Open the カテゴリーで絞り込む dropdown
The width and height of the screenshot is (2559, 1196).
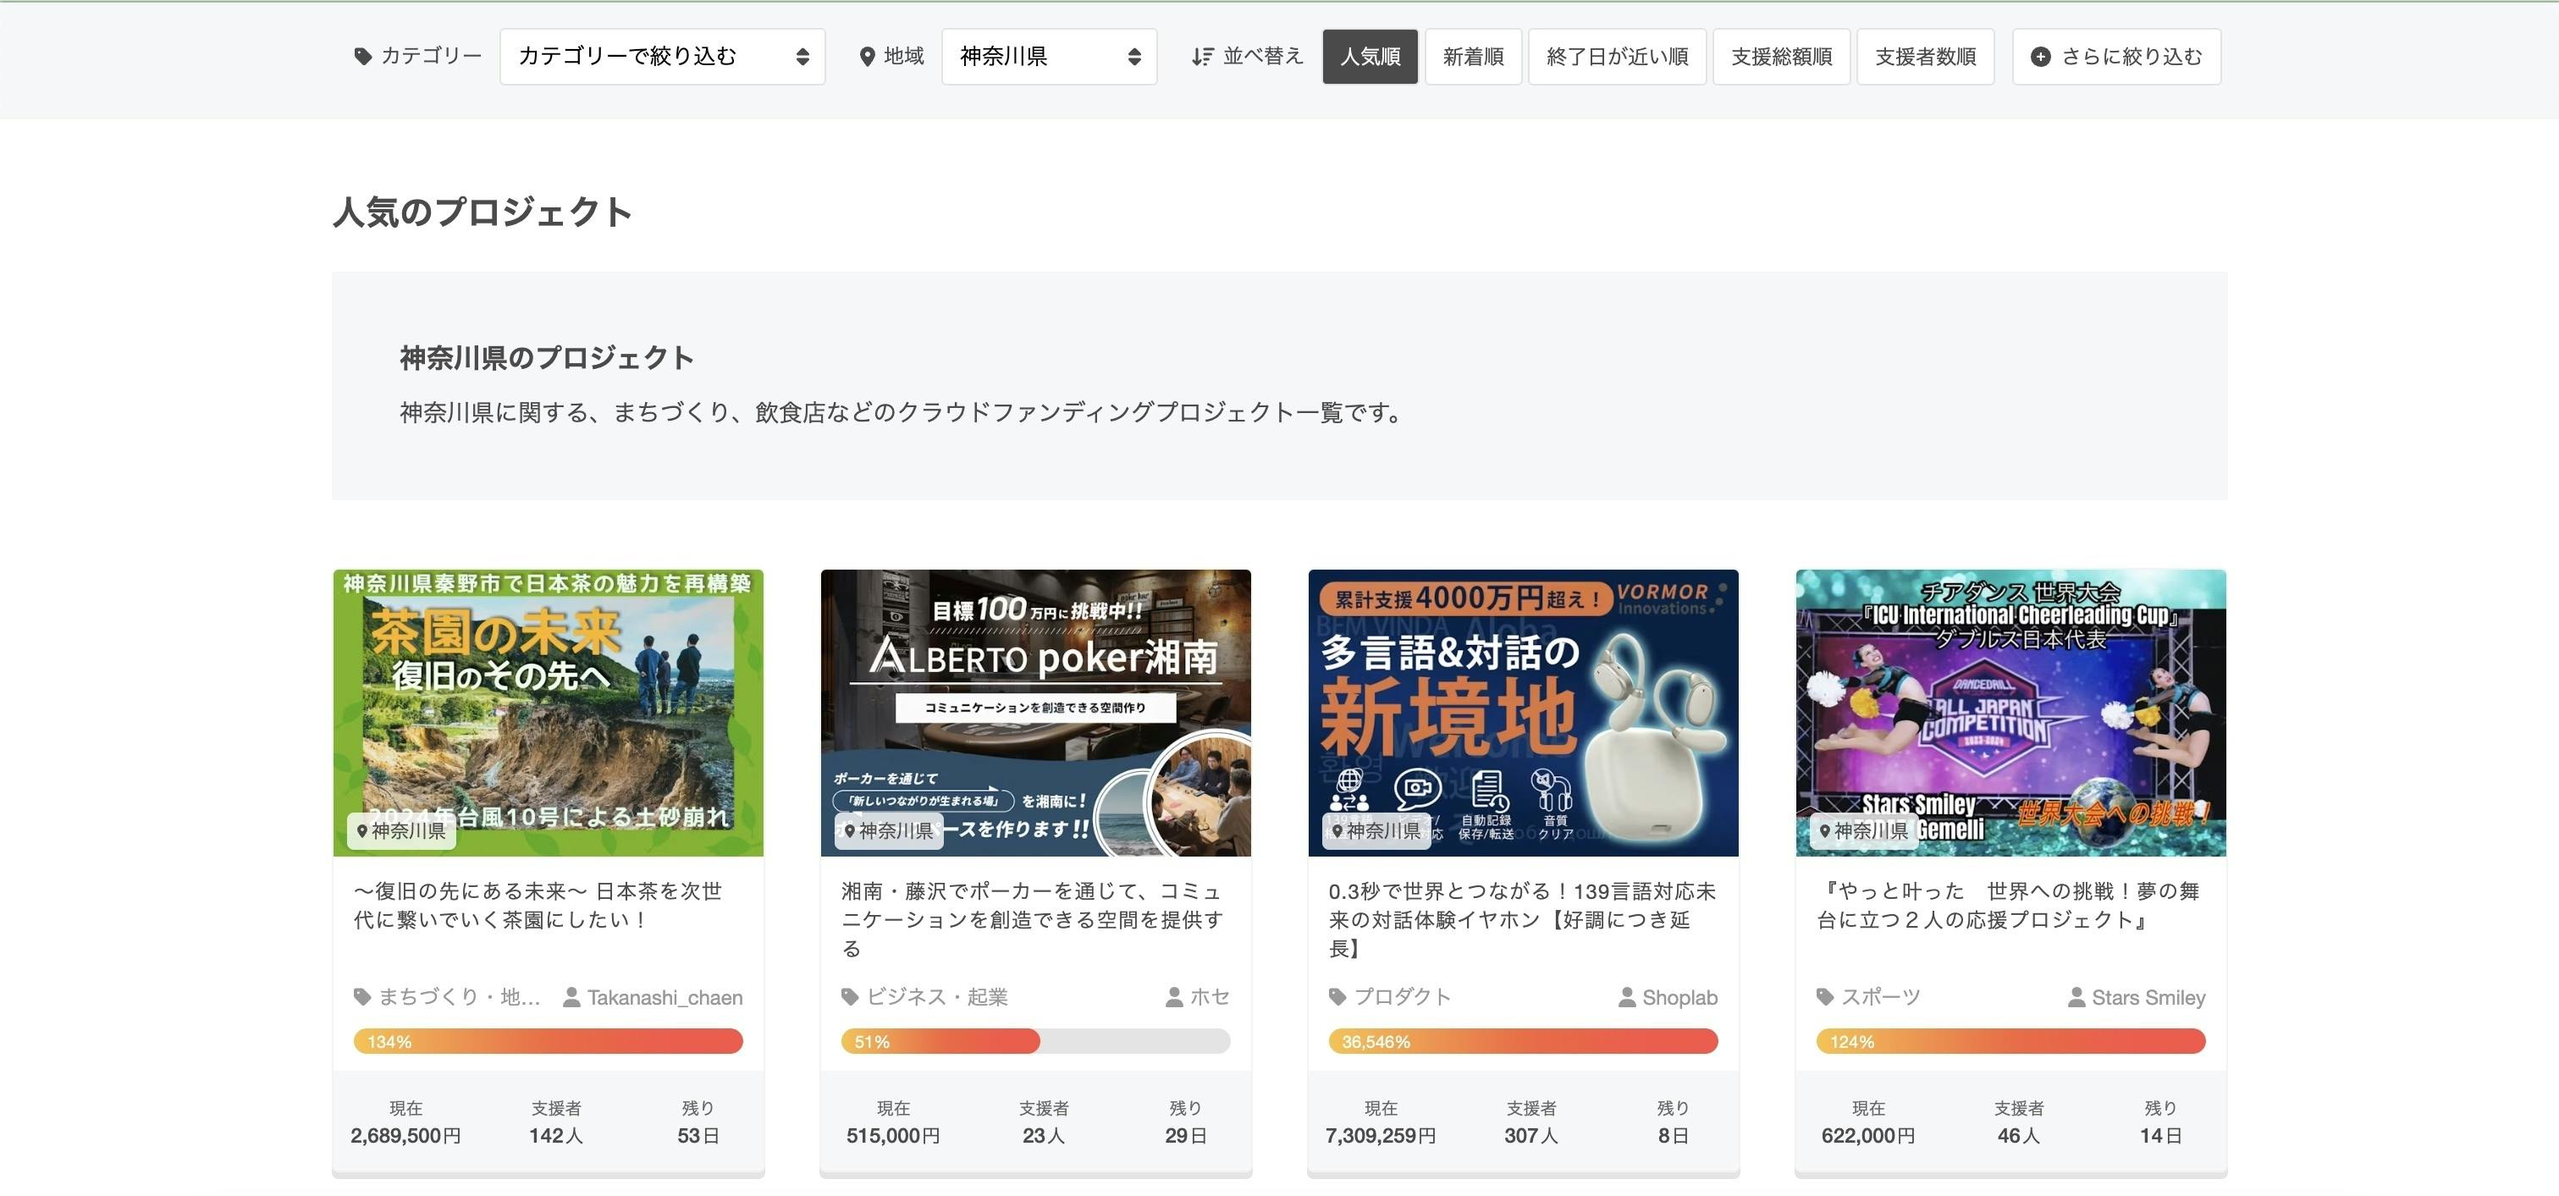662,57
